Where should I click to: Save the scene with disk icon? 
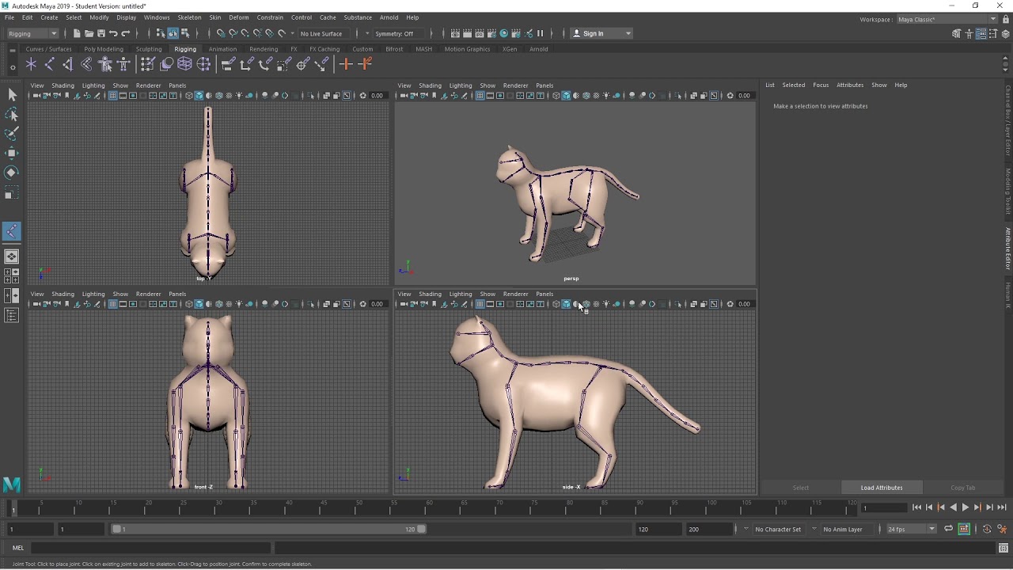point(101,33)
